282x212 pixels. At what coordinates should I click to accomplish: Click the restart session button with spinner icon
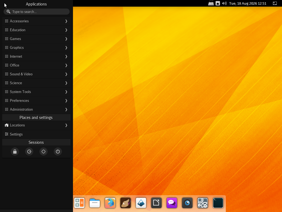(44, 152)
